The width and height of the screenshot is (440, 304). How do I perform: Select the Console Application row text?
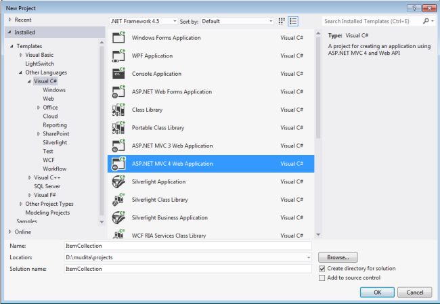coord(156,74)
